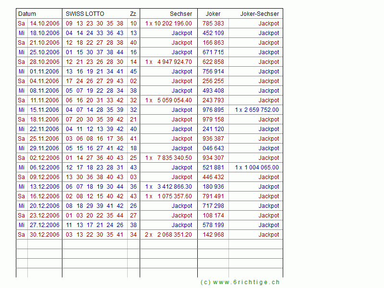Select lotto numbers 11 13 17 21 24 26
The width and height of the screenshot is (384, 288).
coord(95,225)
